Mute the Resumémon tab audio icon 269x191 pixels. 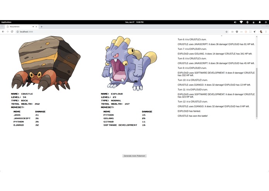[33, 27]
